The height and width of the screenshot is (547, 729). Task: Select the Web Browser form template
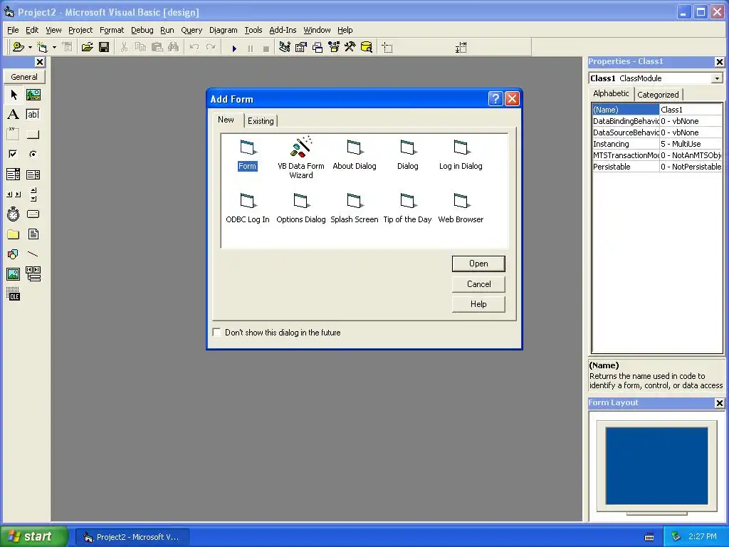(x=461, y=209)
